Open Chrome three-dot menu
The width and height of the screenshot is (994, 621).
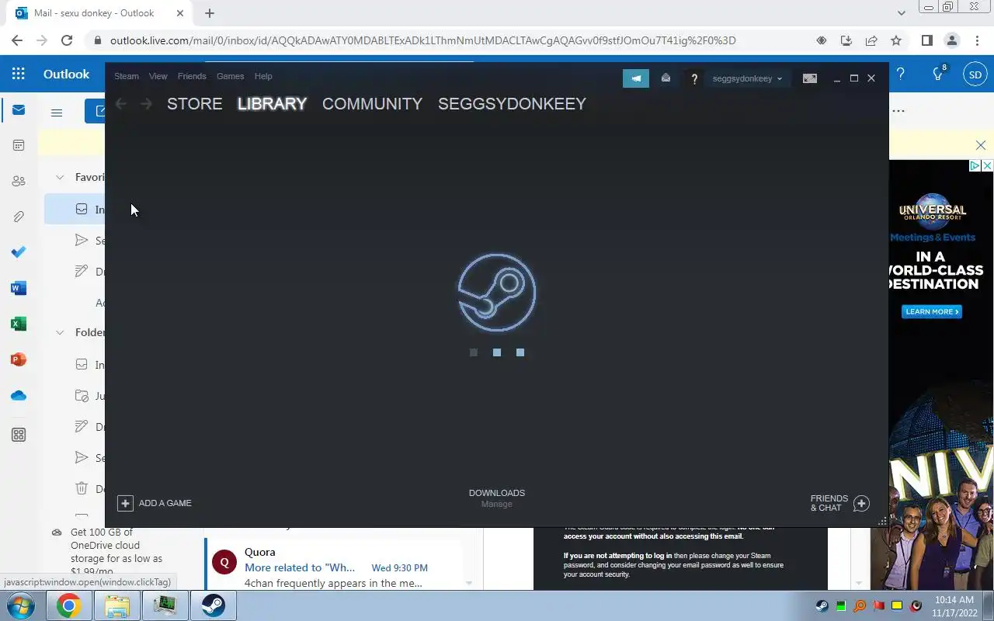pos(977,40)
